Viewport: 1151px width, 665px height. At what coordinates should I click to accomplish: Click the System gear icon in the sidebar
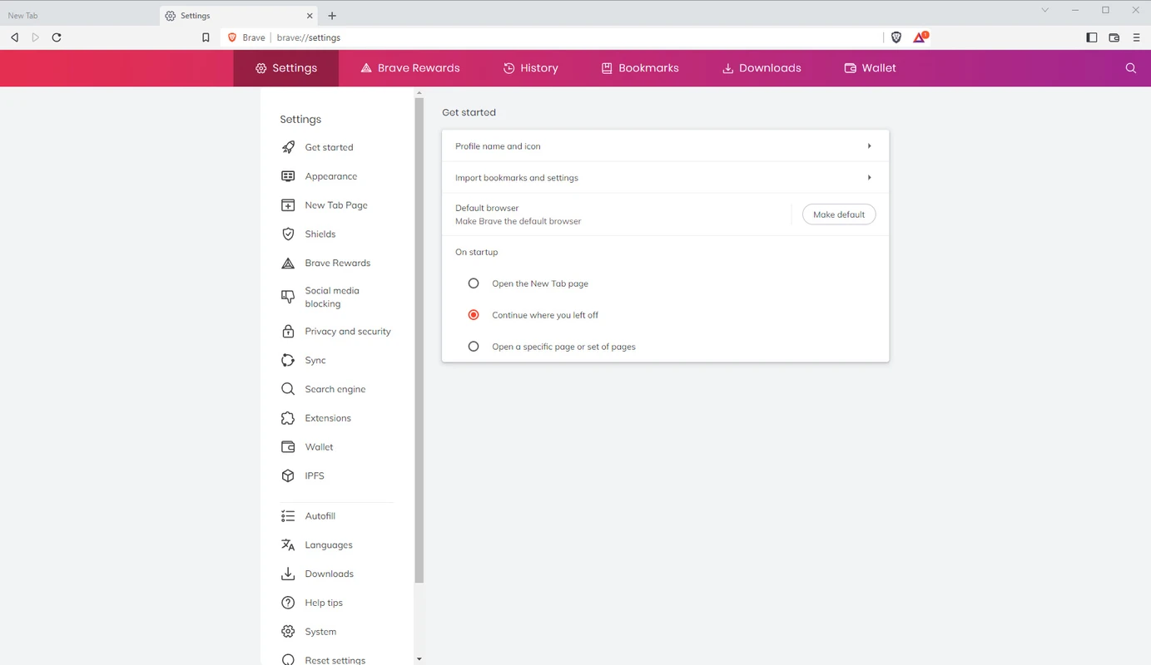(x=288, y=632)
